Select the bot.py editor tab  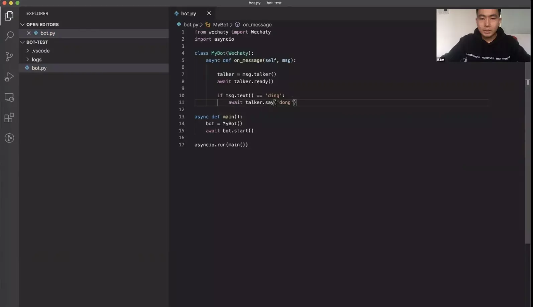point(188,14)
